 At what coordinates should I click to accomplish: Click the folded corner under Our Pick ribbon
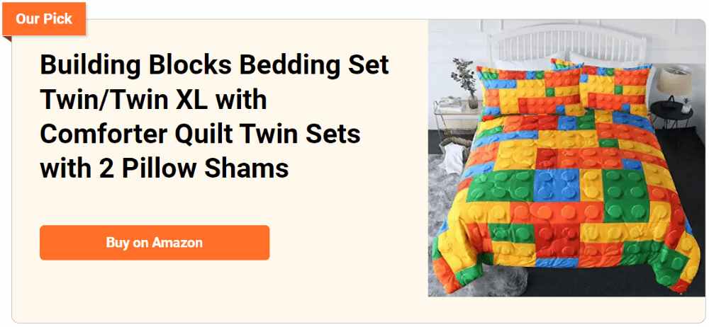tap(7, 38)
